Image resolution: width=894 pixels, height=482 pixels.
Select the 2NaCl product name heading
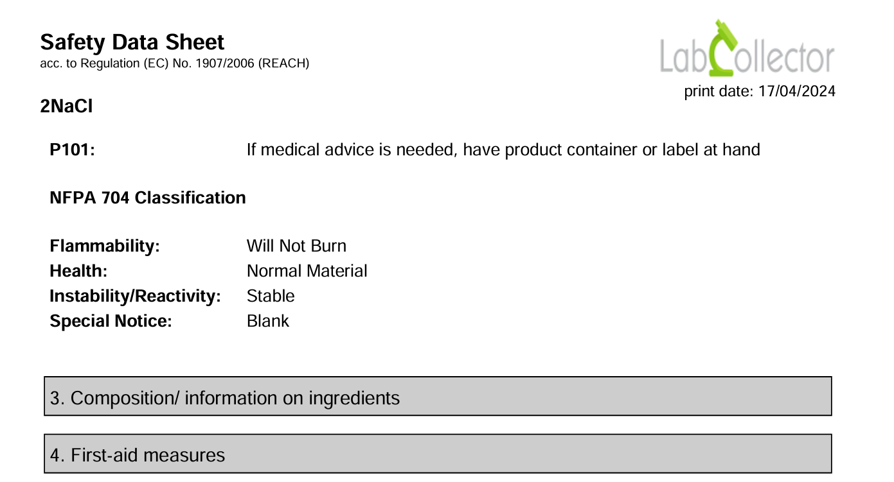[x=66, y=107]
